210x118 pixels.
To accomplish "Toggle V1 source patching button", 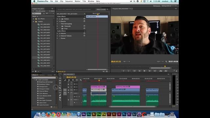I will (65, 90).
